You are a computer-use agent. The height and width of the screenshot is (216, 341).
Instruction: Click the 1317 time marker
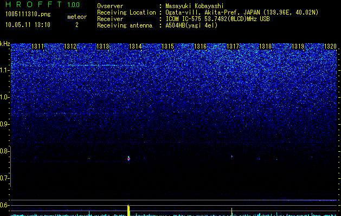(x=233, y=46)
